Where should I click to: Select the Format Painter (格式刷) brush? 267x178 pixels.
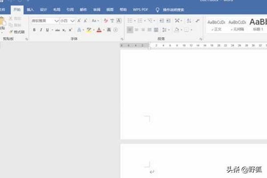[17, 32]
